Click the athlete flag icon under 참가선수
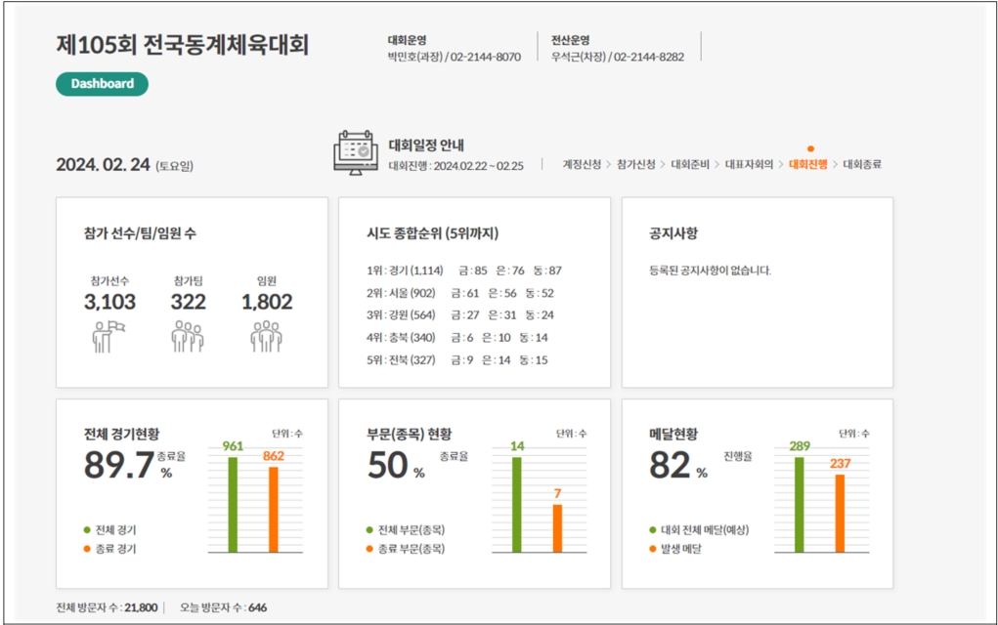Image resolution: width=998 pixels, height=625 pixels. pyautogui.click(x=108, y=335)
